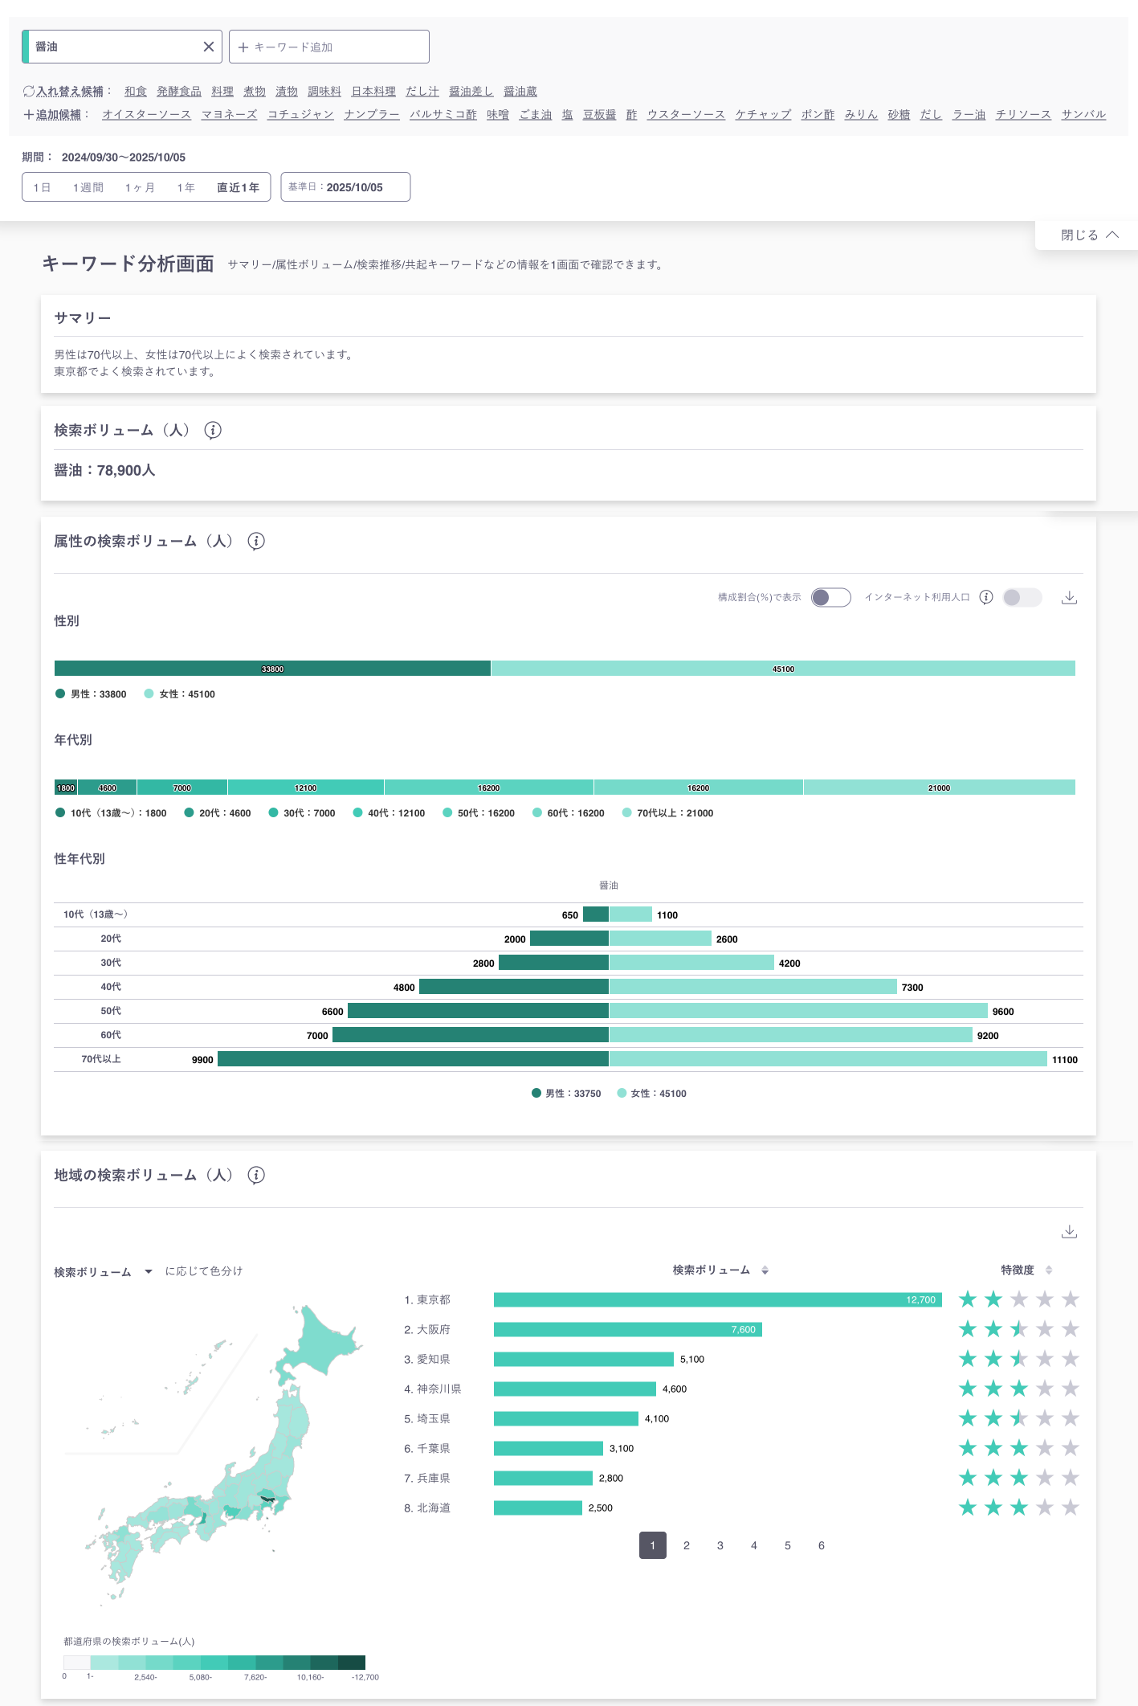Screen dimensions: 1138x1706
Task: Swap keyword to 発酵食品
Action: pos(179,92)
